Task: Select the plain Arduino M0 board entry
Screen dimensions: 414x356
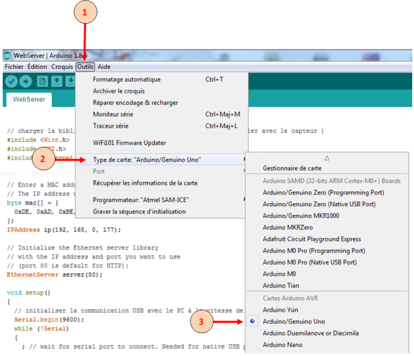Action: [327, 274]
